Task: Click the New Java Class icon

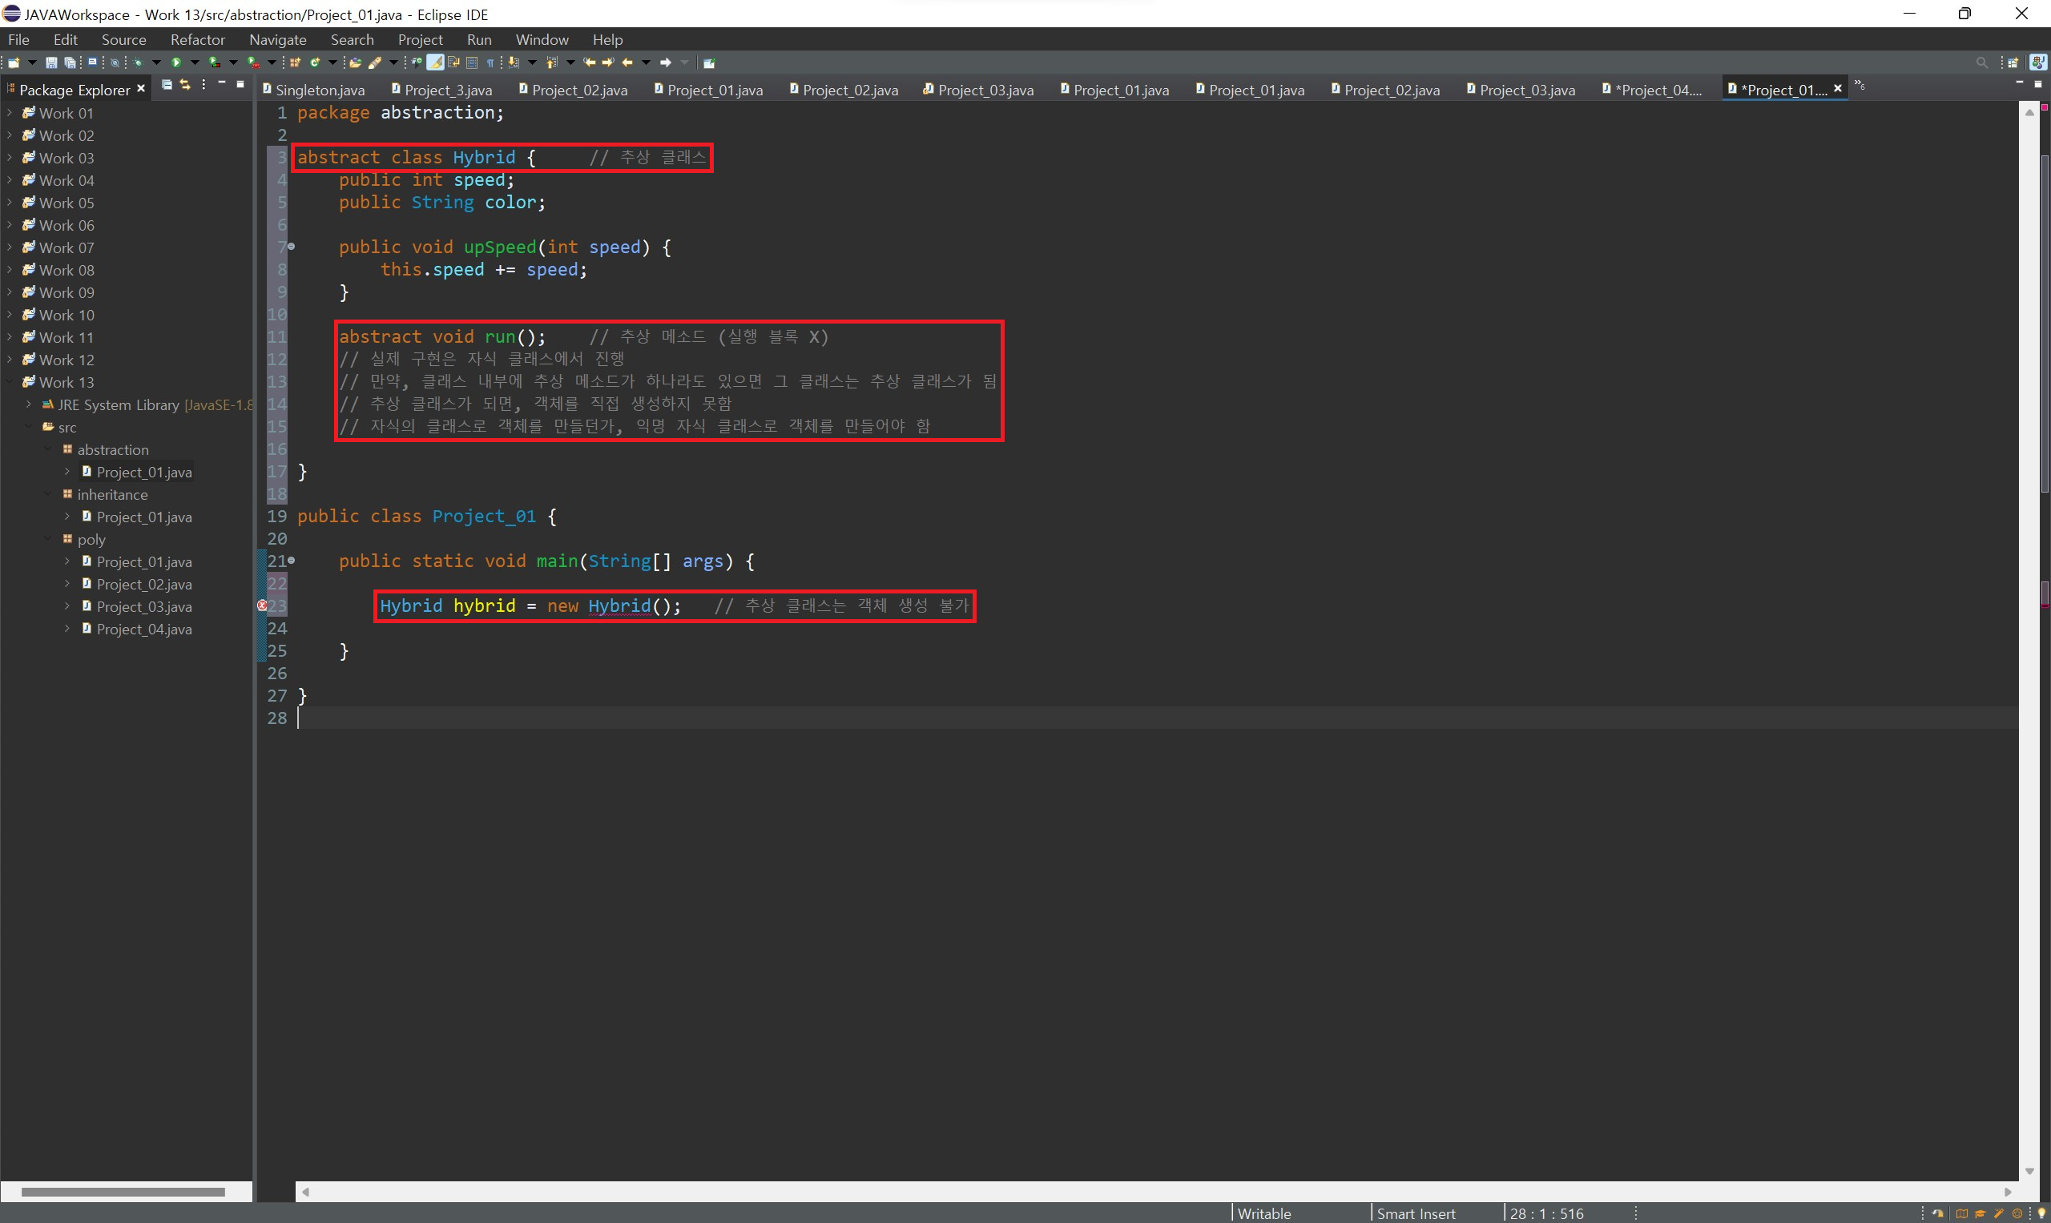Action: pyautogui.click(x=314, y=62)
